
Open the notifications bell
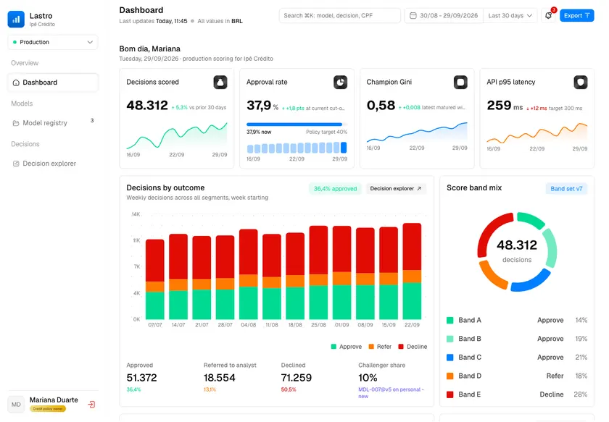(x=548, y=15)
